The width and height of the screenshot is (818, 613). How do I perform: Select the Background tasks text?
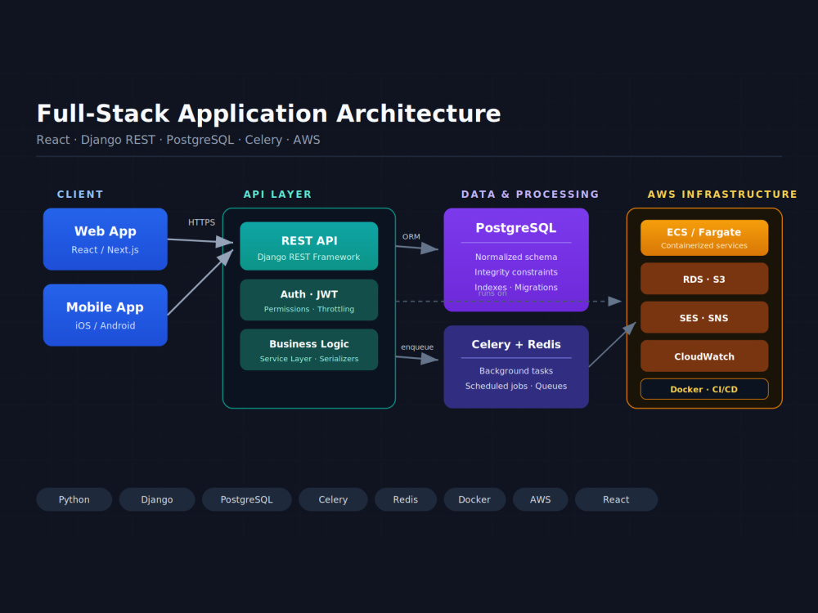(516, 370)
